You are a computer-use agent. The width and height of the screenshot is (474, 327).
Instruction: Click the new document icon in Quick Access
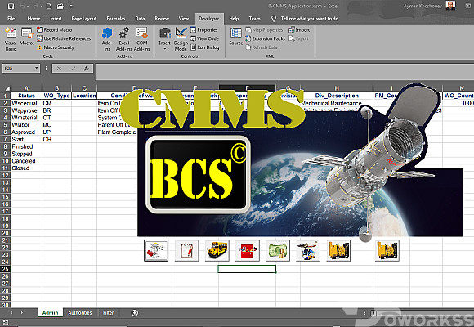click(x=49, y=6)
